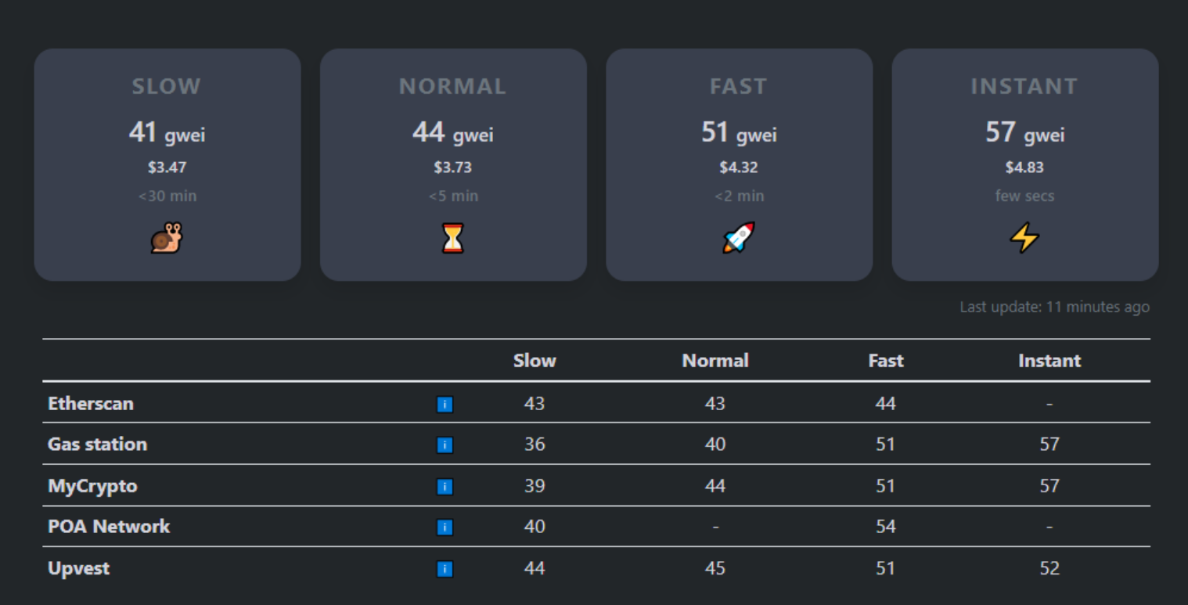Select the 57 gwei Instant price

pos(1024,133)
